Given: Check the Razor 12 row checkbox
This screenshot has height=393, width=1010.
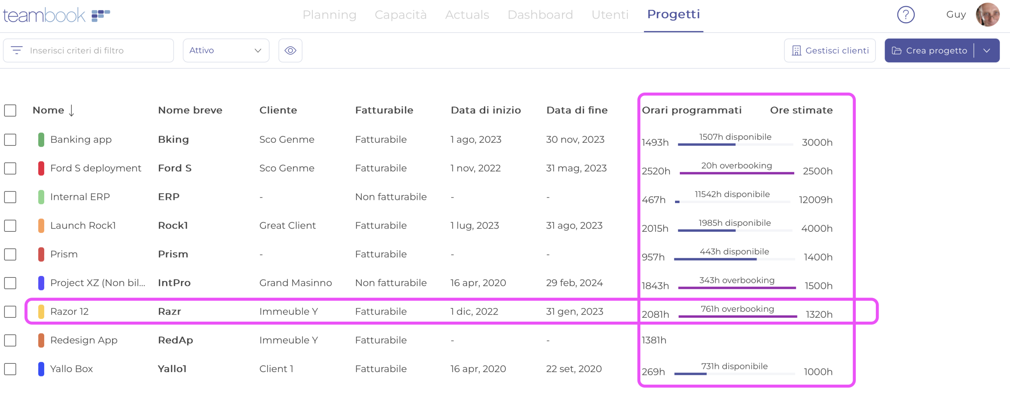Looking at the screenshot, I should click(10, 311).
